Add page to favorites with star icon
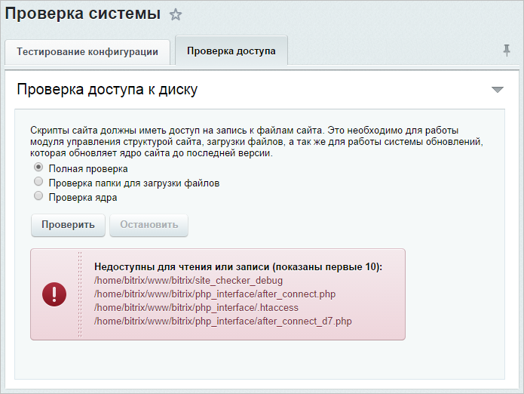The height and width of the screenshot is (394, 524). click(175, 14)
